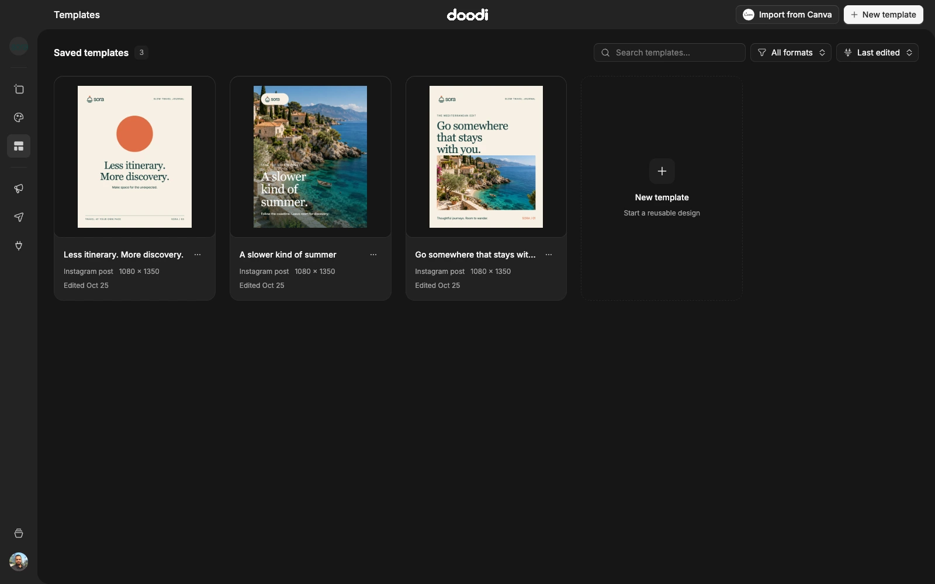Open the megaphone campaigns sidebar icon
The image size is (935, 584).
coord(19,189)
